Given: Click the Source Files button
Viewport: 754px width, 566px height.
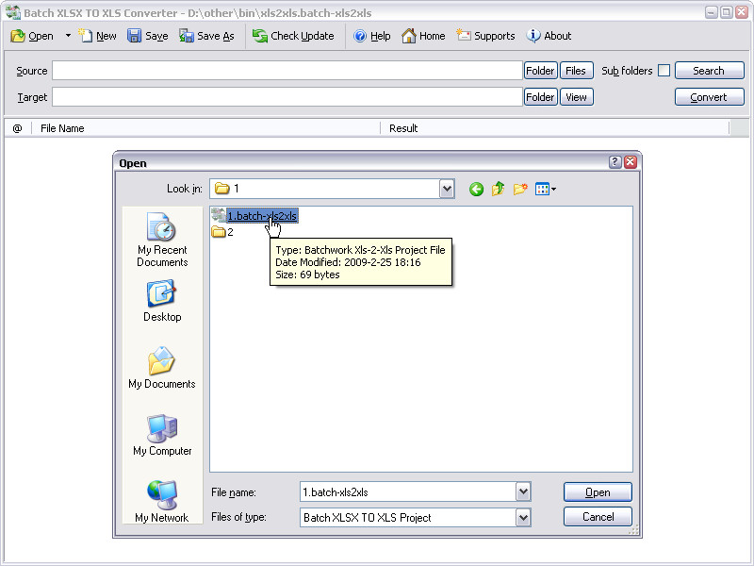Looking at the screenshot, I should 576,71.
